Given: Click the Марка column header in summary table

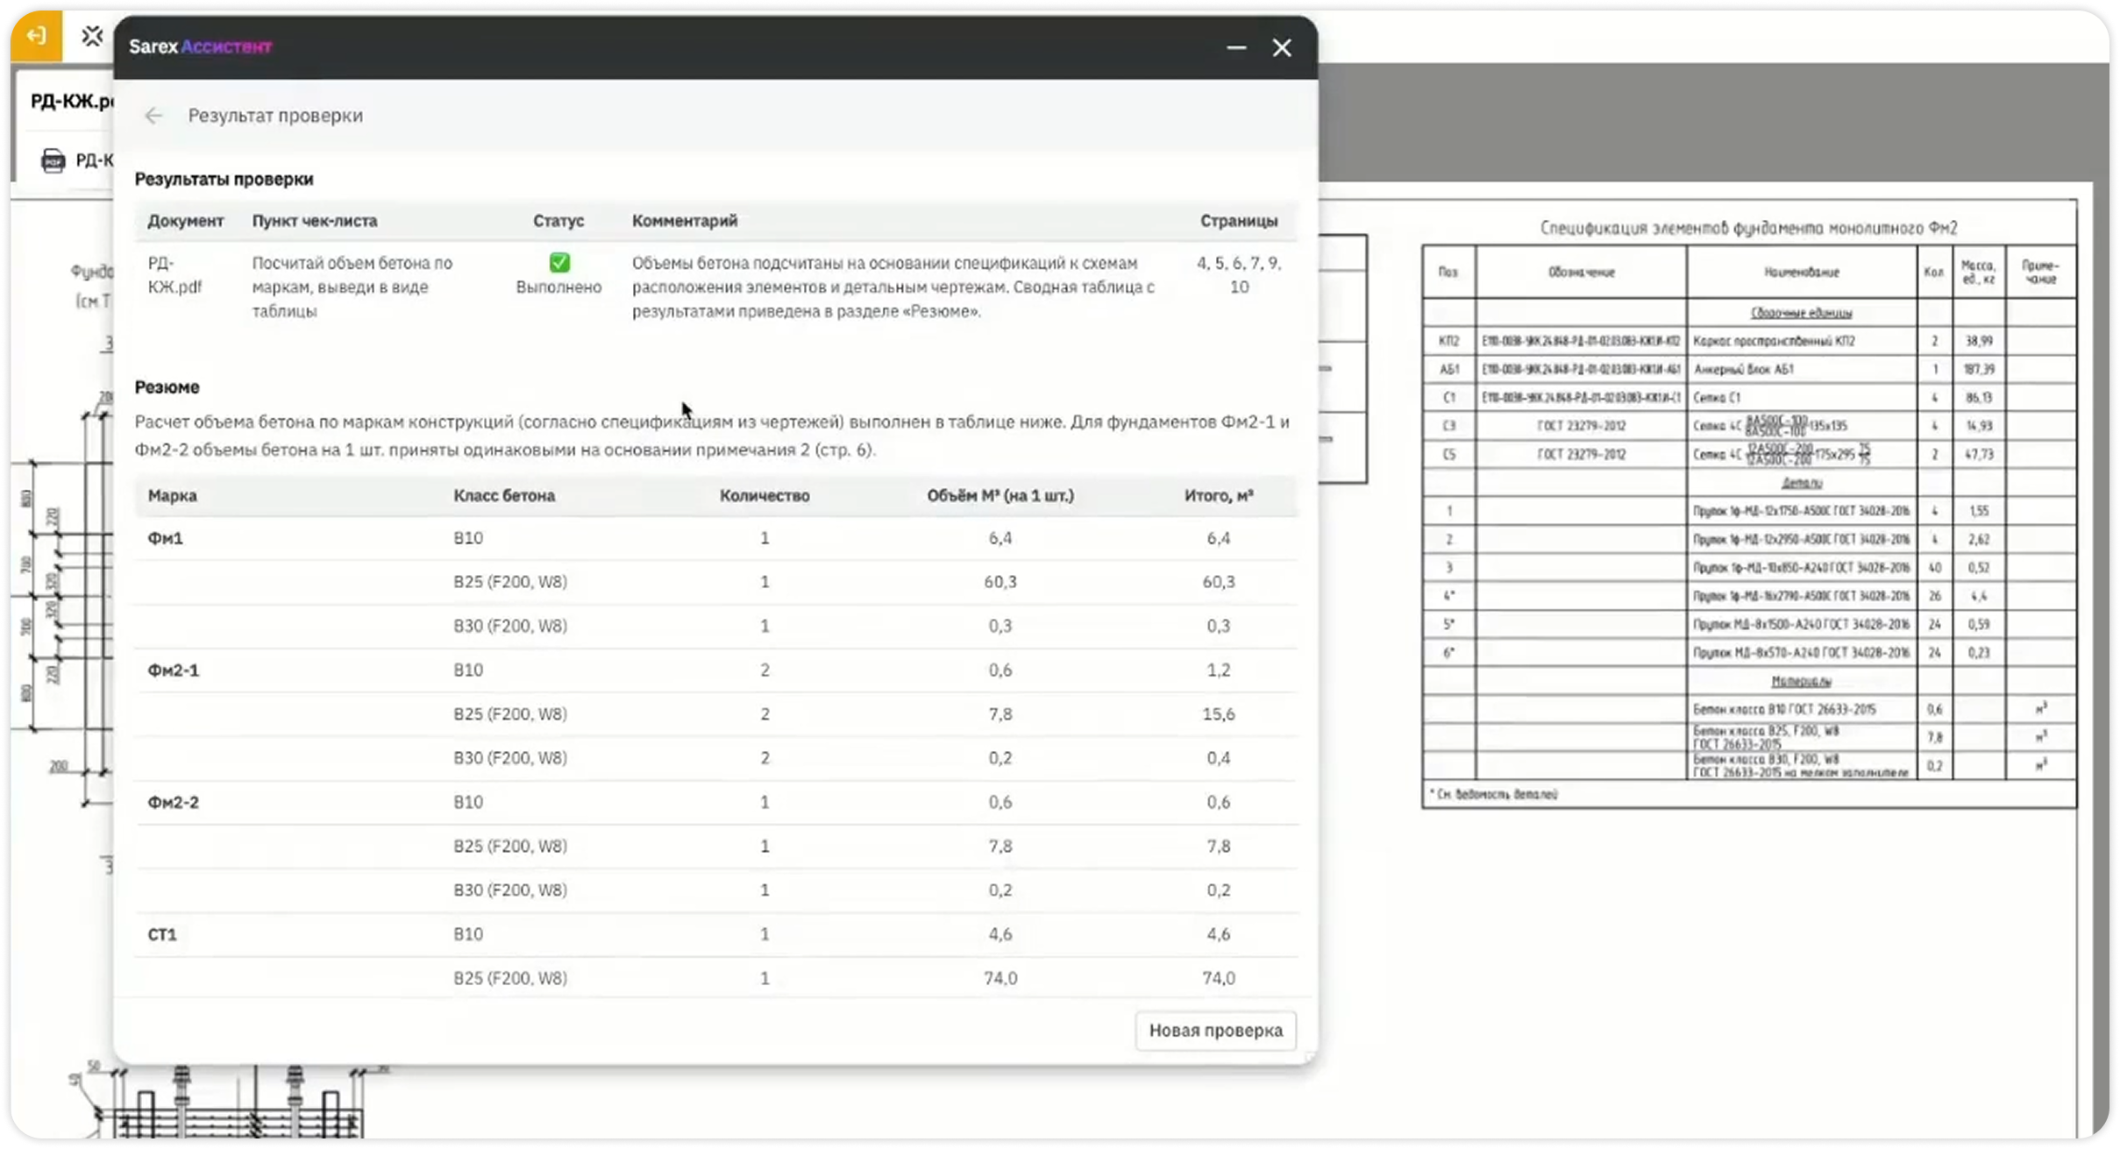Looking at the screenshot, I should coord(172,495).
